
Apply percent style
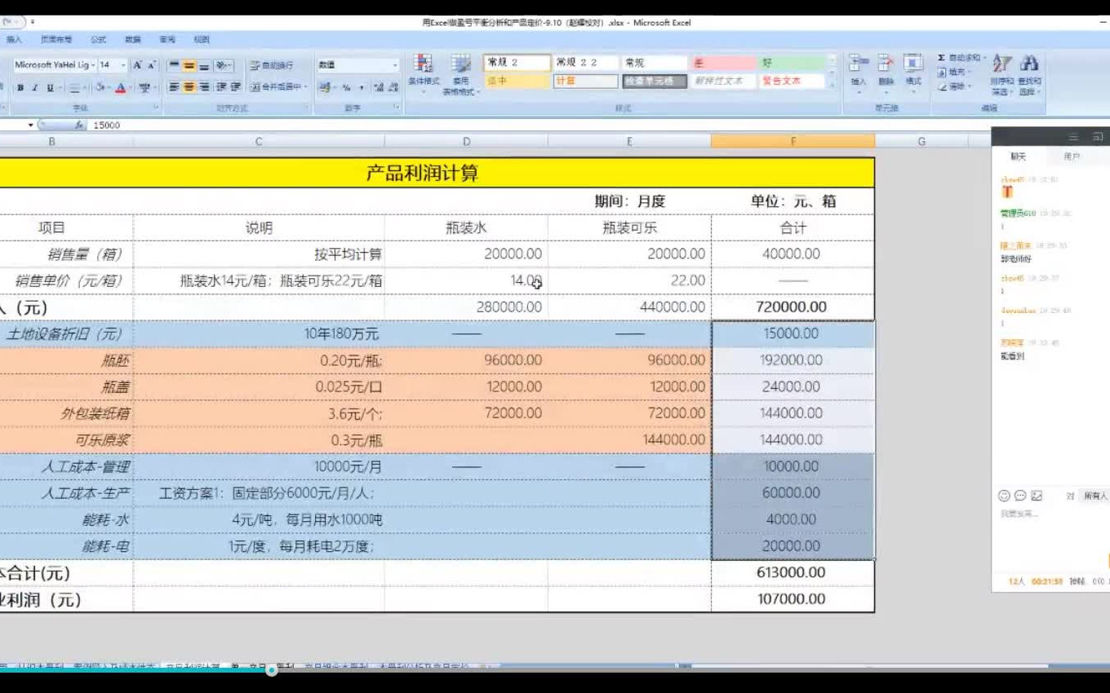(346, 87)
